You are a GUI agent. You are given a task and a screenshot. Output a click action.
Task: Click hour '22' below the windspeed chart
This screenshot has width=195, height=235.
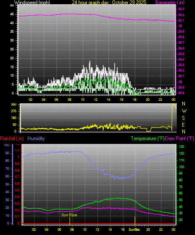click(161, 100)
